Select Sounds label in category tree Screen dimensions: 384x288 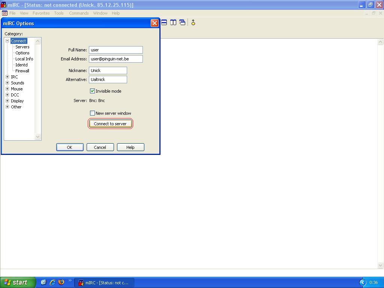17,83
